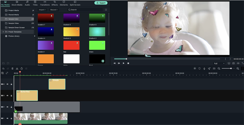Screen dimensions: 244x125
Task: Set mark-out point brace icon
Action: click(230, 59)
